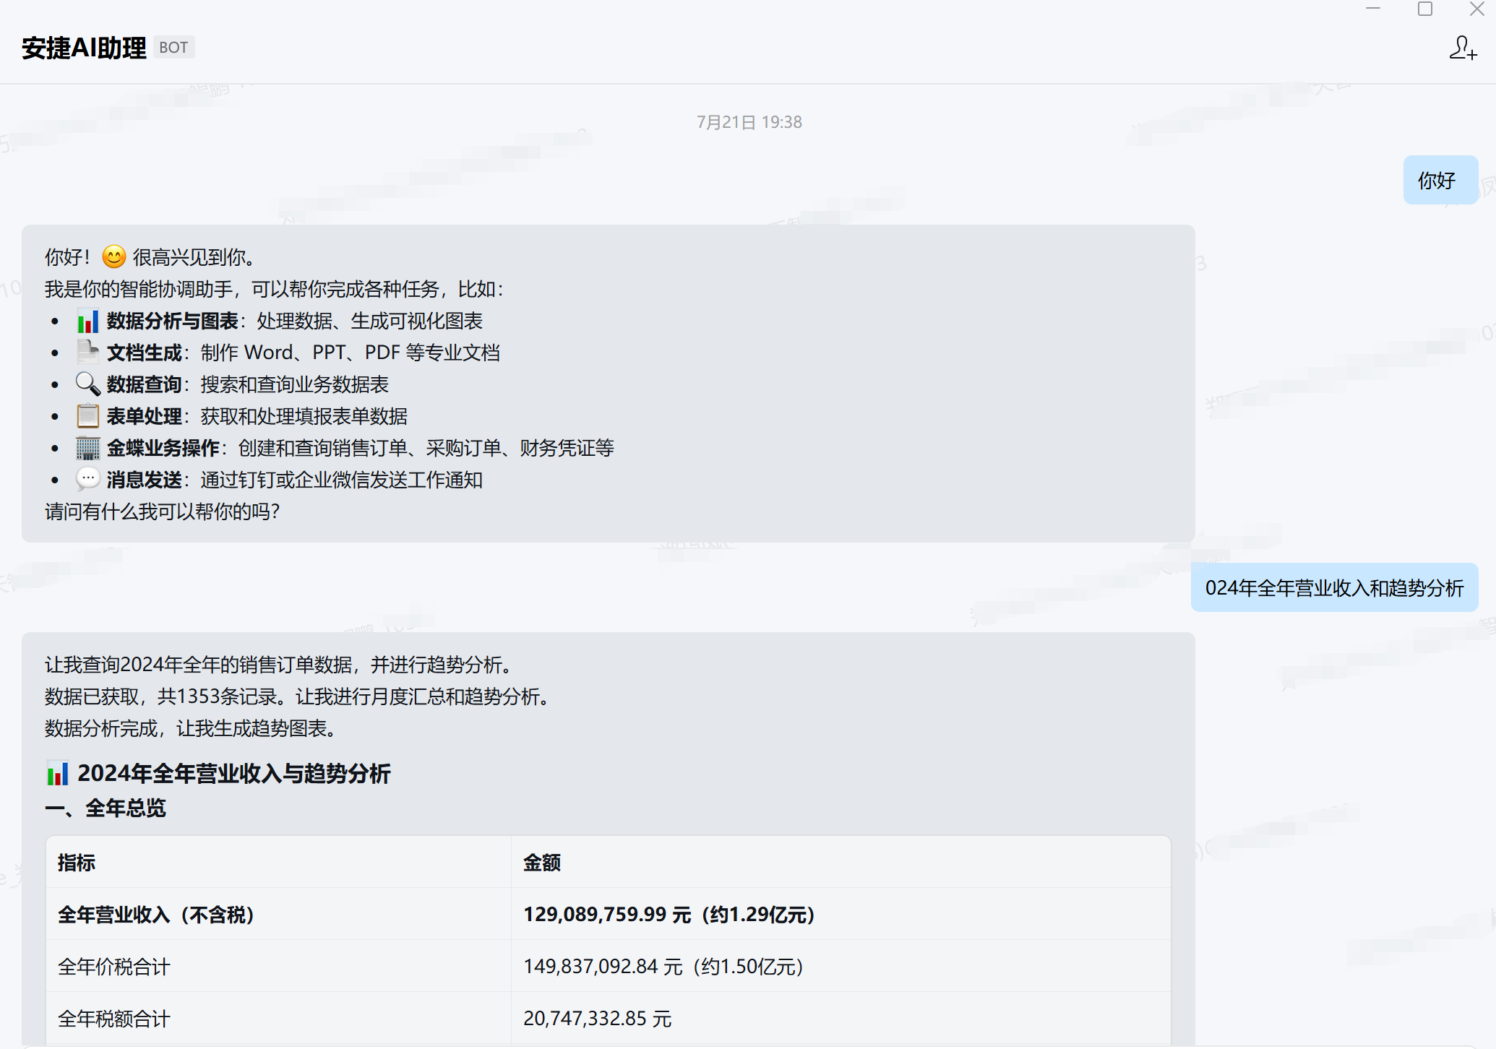Click the 金蝶业务操作 bold label
Viewport: 1496px width, 1049px height.
click(163, 448)
